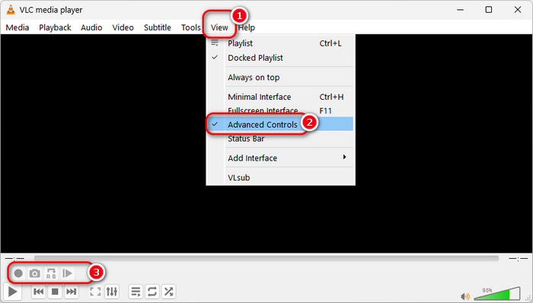Toggle random shuffle playback icon
The image size is (533, 303).
[x=168, y=292]
